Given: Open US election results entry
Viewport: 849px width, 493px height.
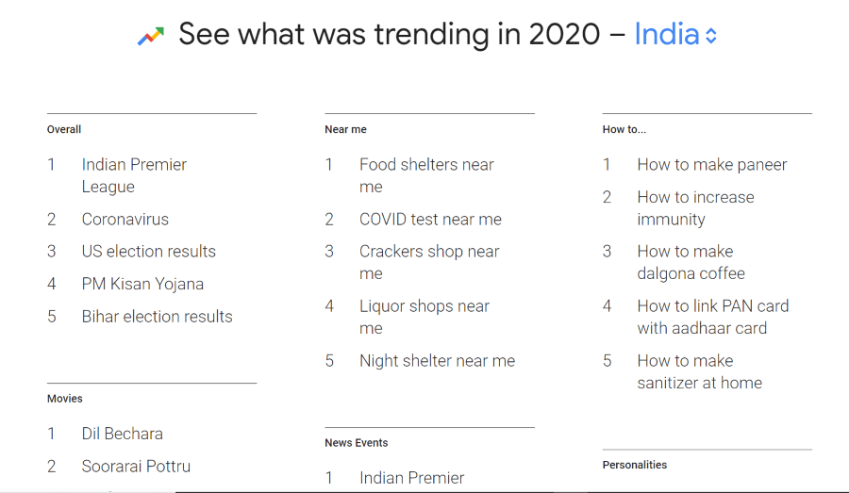Looking at the screenshot, I should (148, 251).
